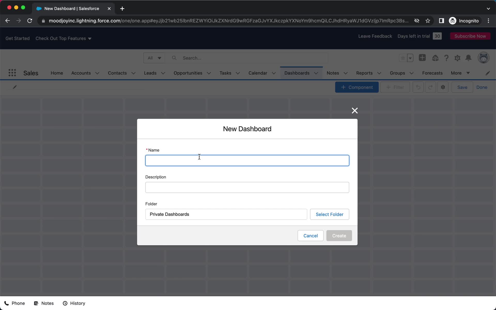Toggle the All search scope dropdown

point(153,58)
